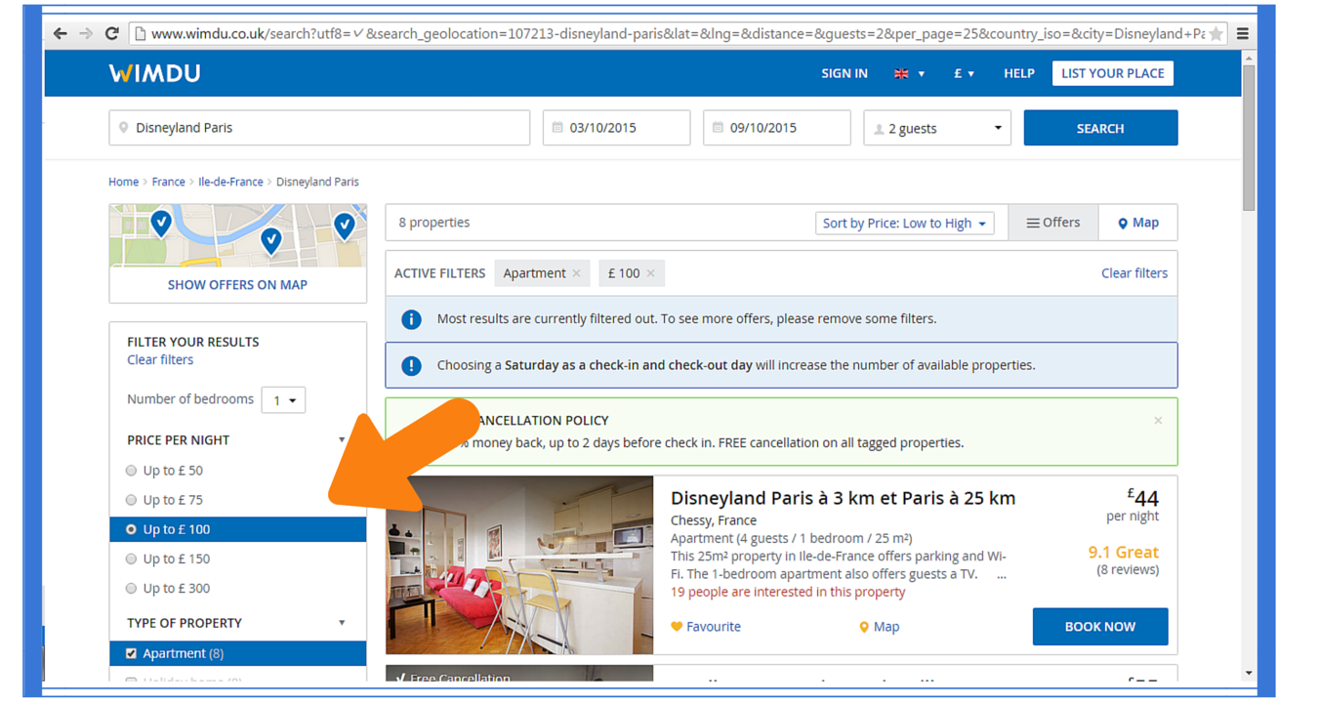Click the browser back arrow
Viewport: 1318px width, 703px height.
pos(61,33)
